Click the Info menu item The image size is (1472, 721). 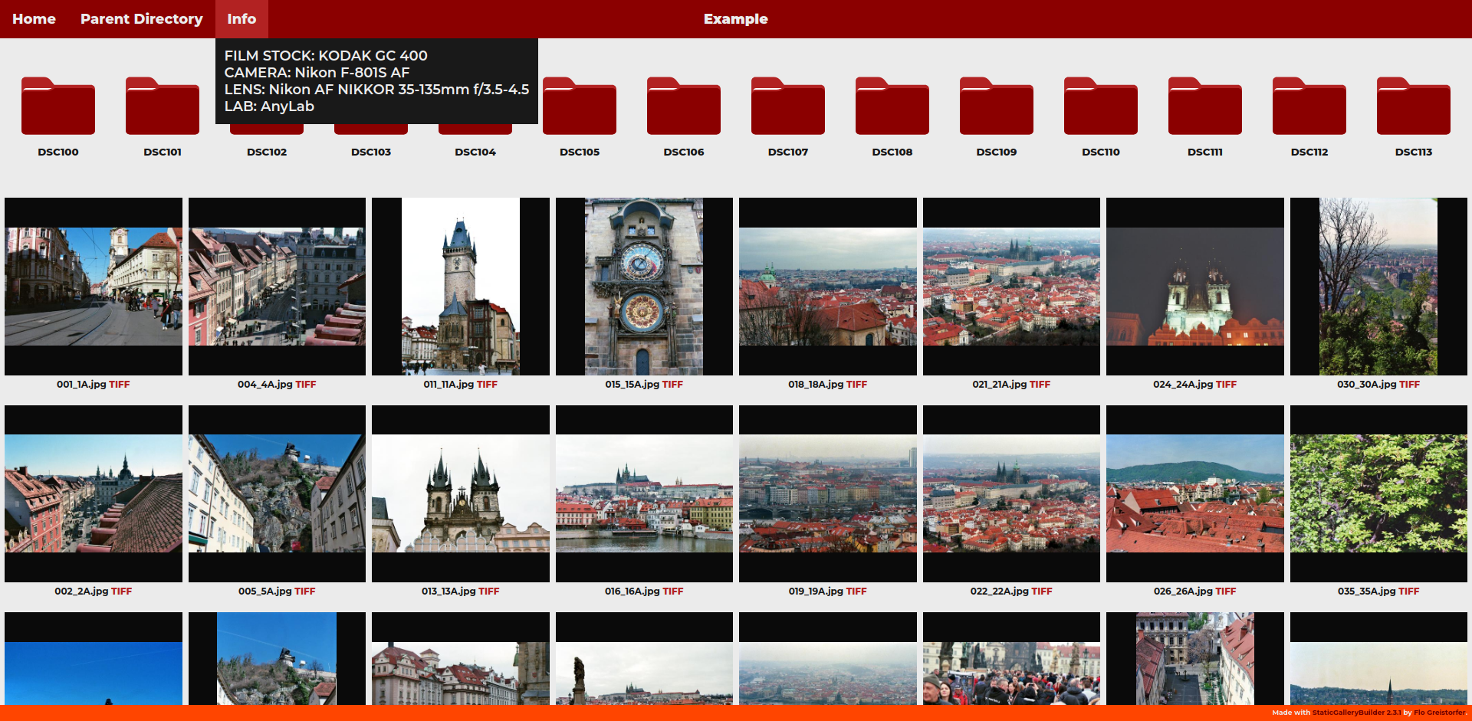tap(242, 19)
